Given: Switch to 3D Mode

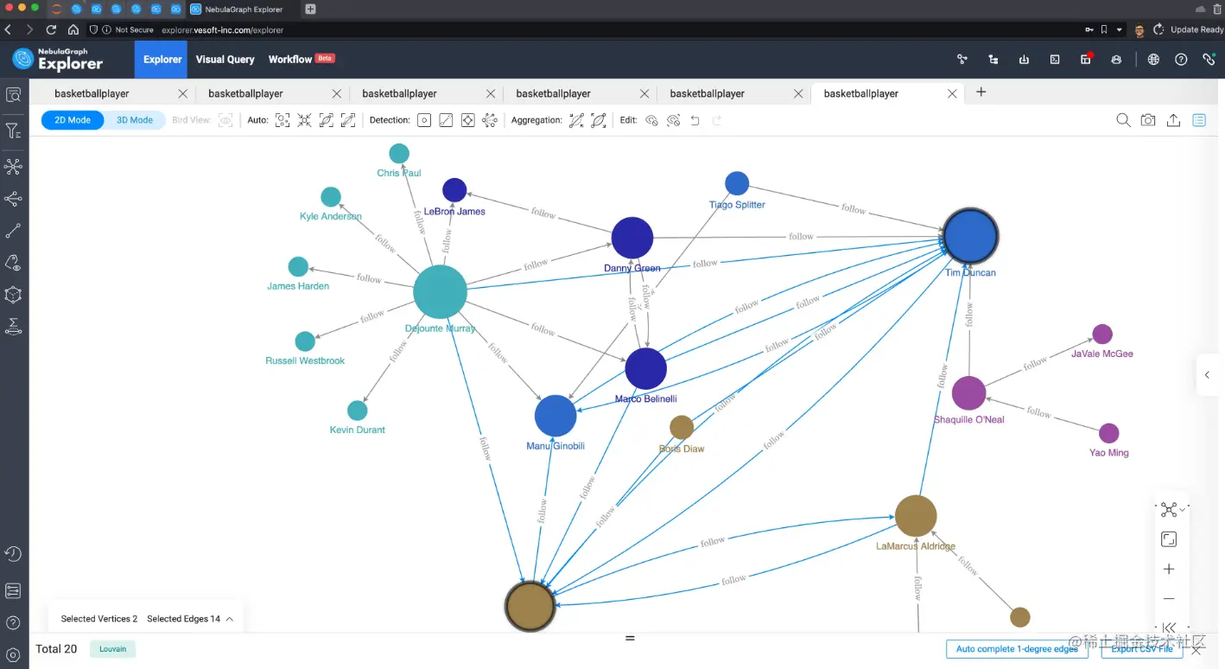Looking at the screenshot, I should coord(135,120).
